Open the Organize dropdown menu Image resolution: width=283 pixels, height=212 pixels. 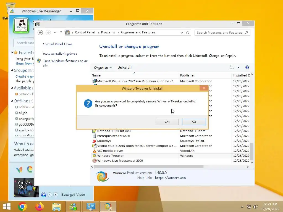tap(103, 68)
